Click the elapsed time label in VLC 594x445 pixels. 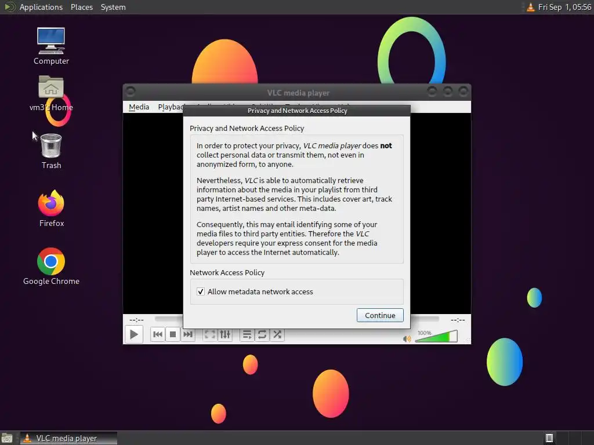pyautogui.click(x=136, y=320)
